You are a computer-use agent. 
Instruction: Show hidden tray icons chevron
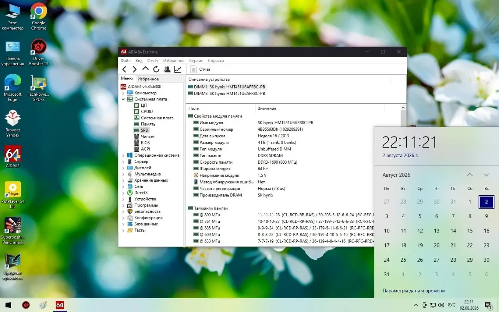pos(416,305)
